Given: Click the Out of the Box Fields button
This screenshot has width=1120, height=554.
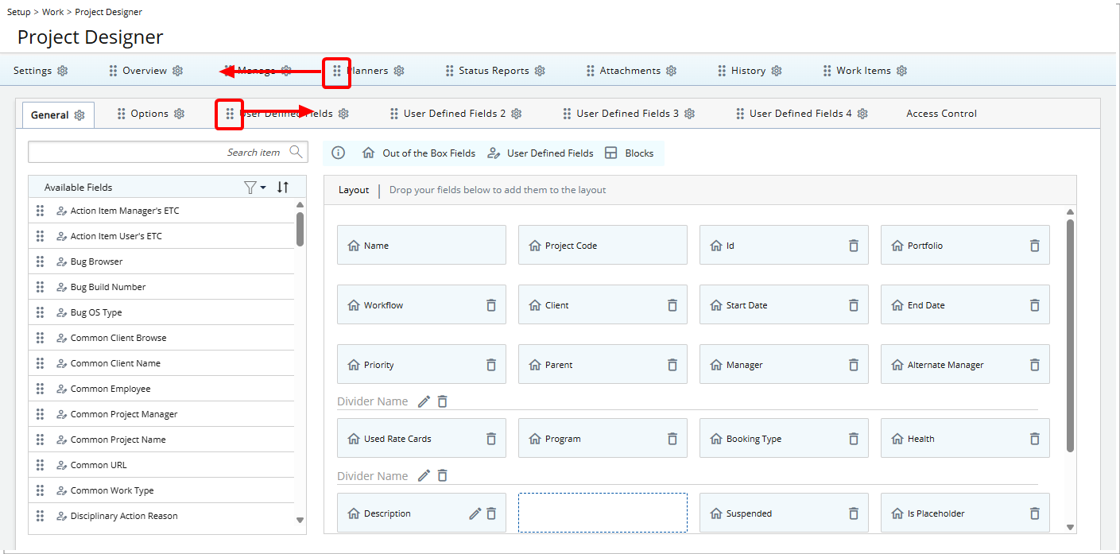Looking at the screenshot, I should click(x=419, y=153).
